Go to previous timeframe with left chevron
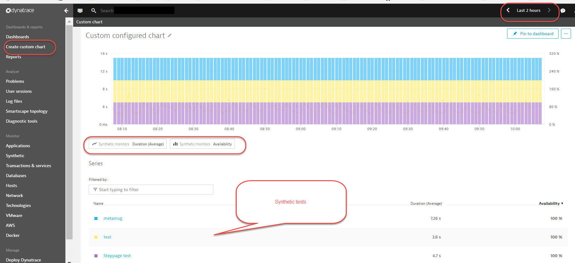This screenshot has height=263, width=575. click(x=508, y=10)
